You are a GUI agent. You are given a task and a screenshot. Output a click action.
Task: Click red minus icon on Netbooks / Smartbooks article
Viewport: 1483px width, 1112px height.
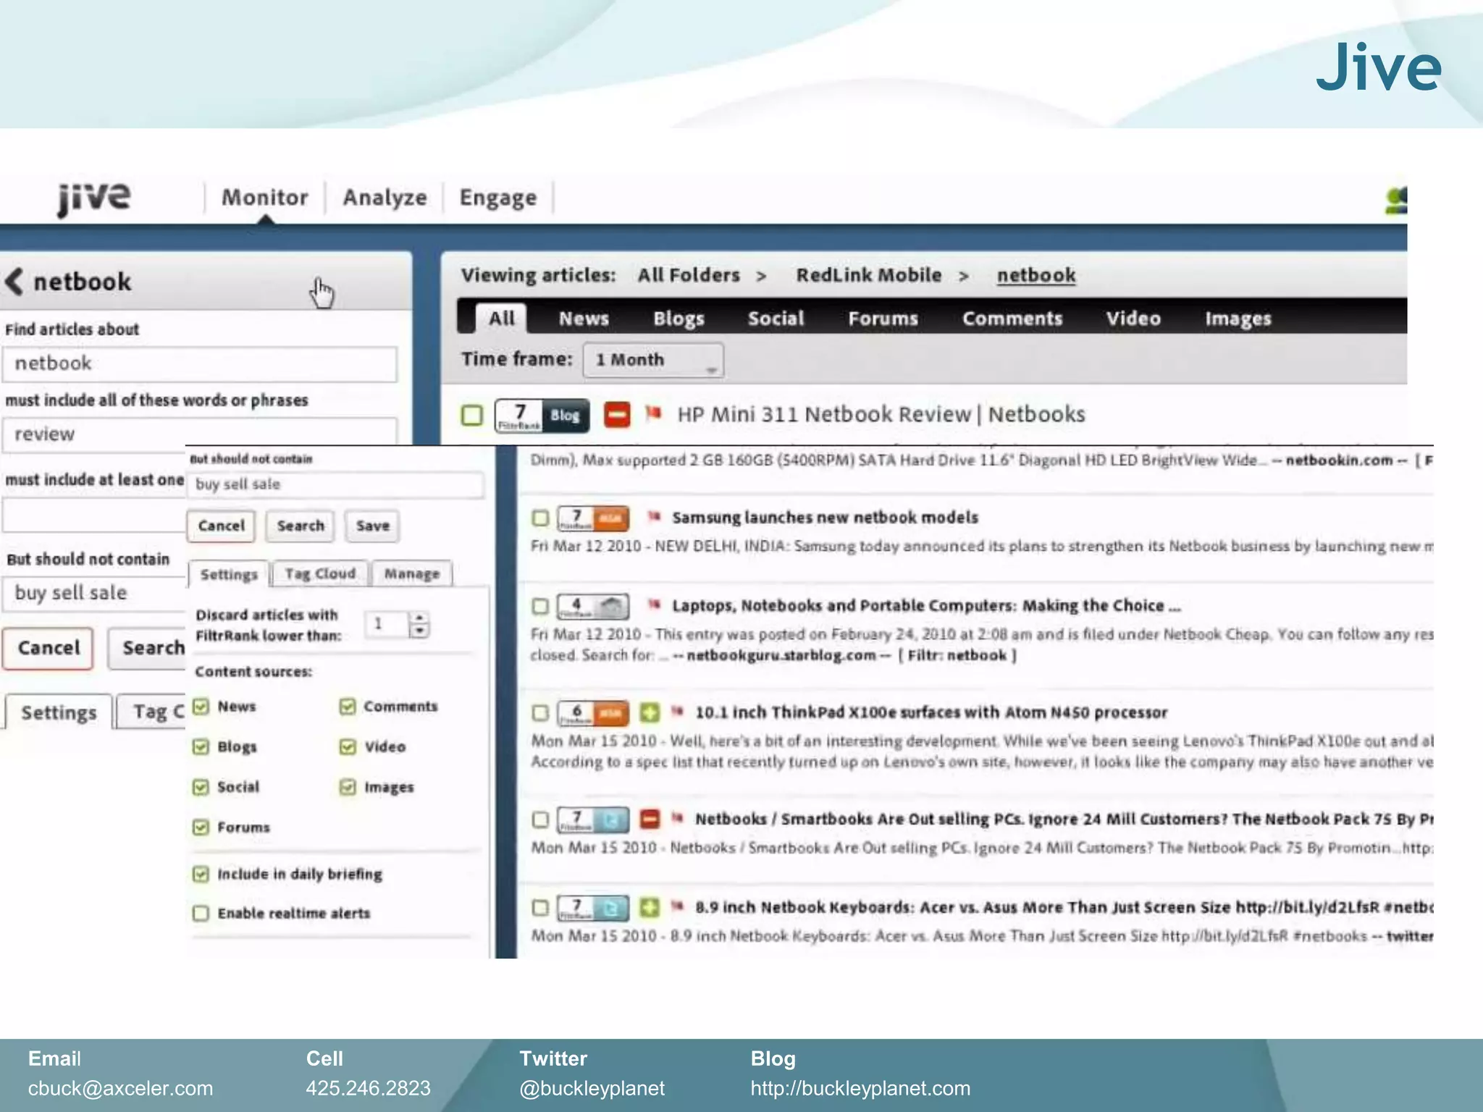[x=650, y=820]
